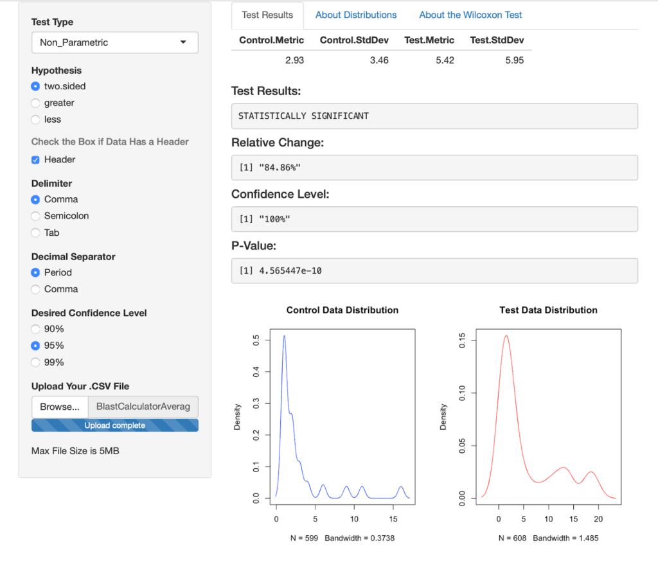658x564 pixels.
Task: Select 95% confidence level
Action: (x=36, y=346)
